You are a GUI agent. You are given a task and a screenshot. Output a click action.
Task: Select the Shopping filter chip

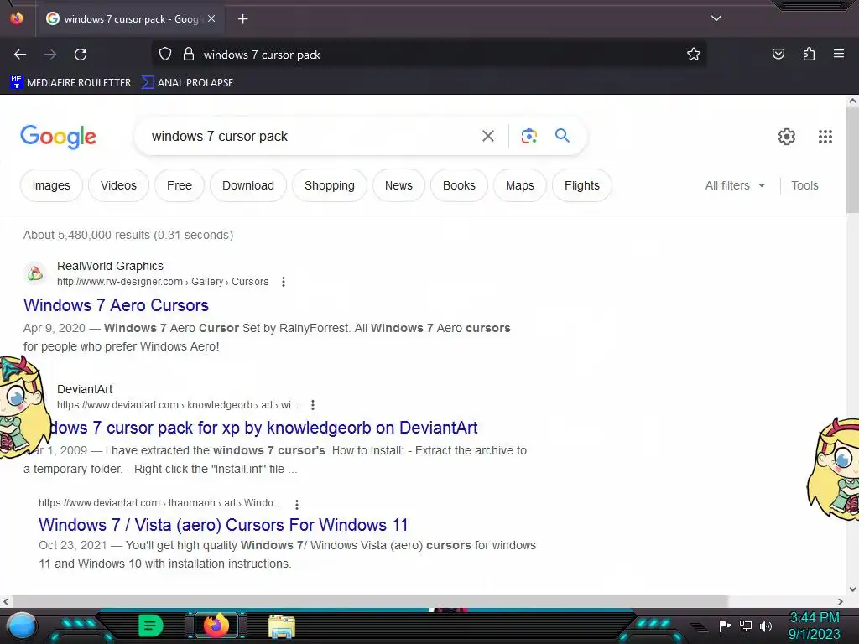click(329, 185)
